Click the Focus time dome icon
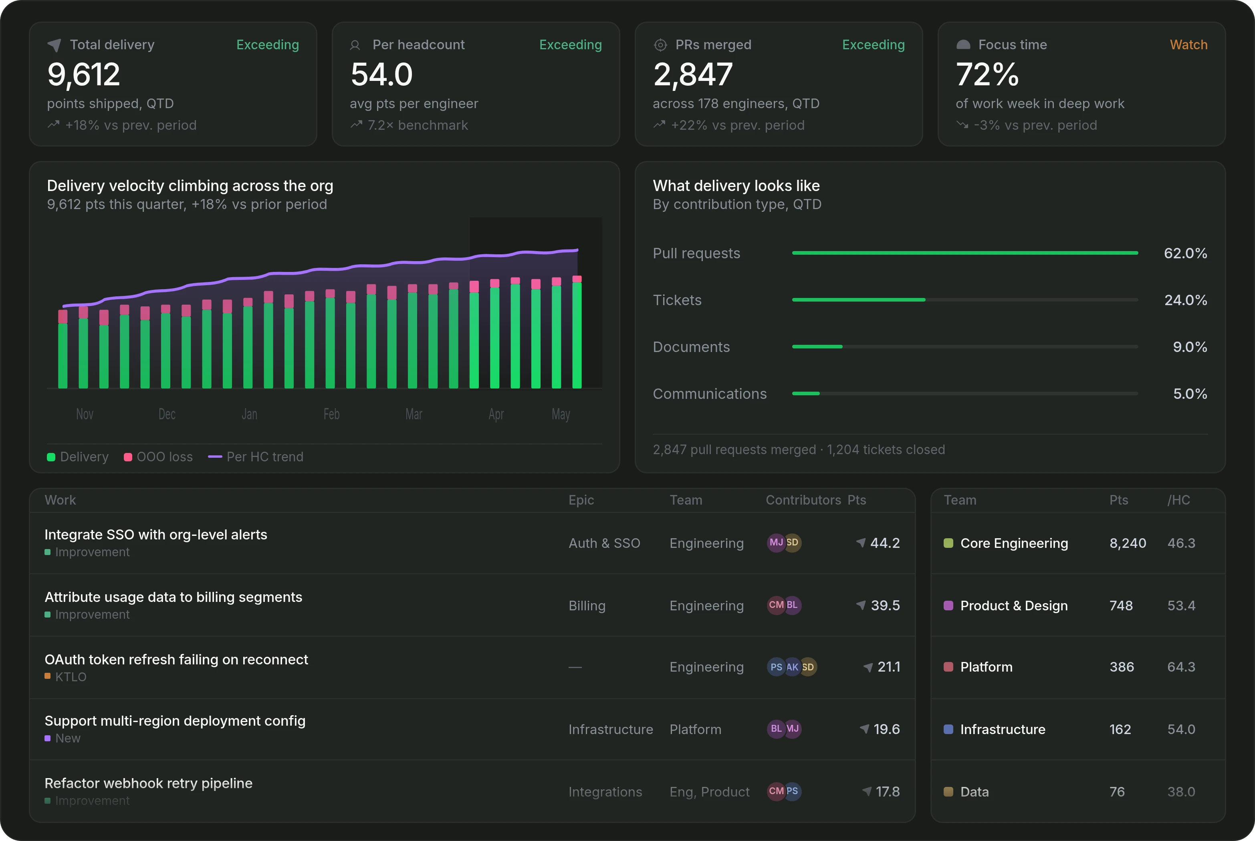This screenshot has width=1255, height=841. [x=963, y=45]
